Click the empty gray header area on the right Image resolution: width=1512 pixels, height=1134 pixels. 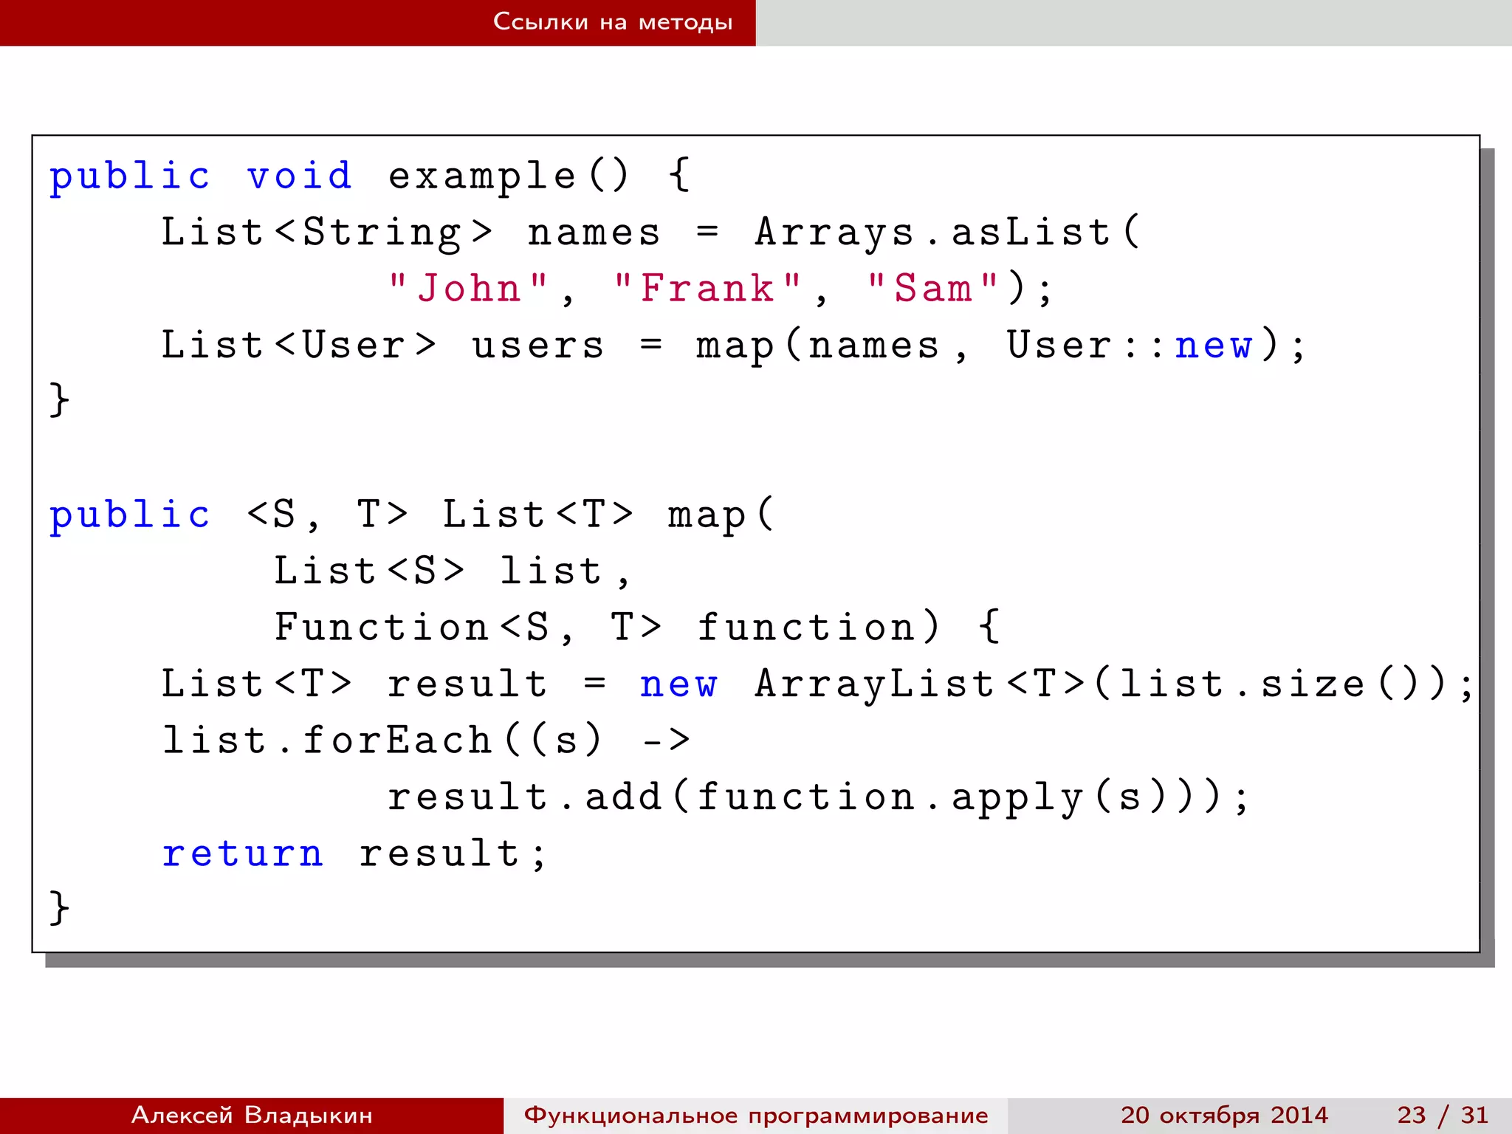pos(1133,22)
